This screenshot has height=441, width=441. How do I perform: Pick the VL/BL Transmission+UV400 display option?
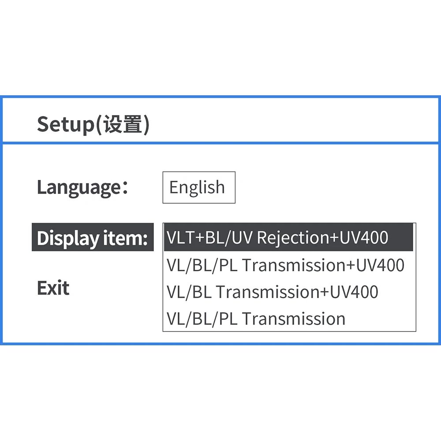273,292
